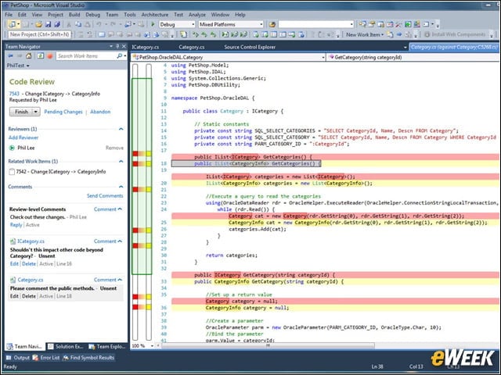Click the Open File folder icon
Image resolution: width=501 pixels, height=375 pixels.
pyautogui.click(x=38, y=24)
